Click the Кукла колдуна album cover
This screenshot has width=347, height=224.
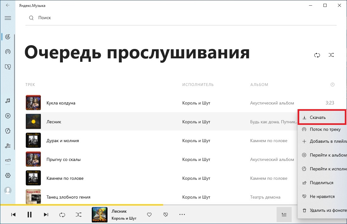tap(33, 103)
